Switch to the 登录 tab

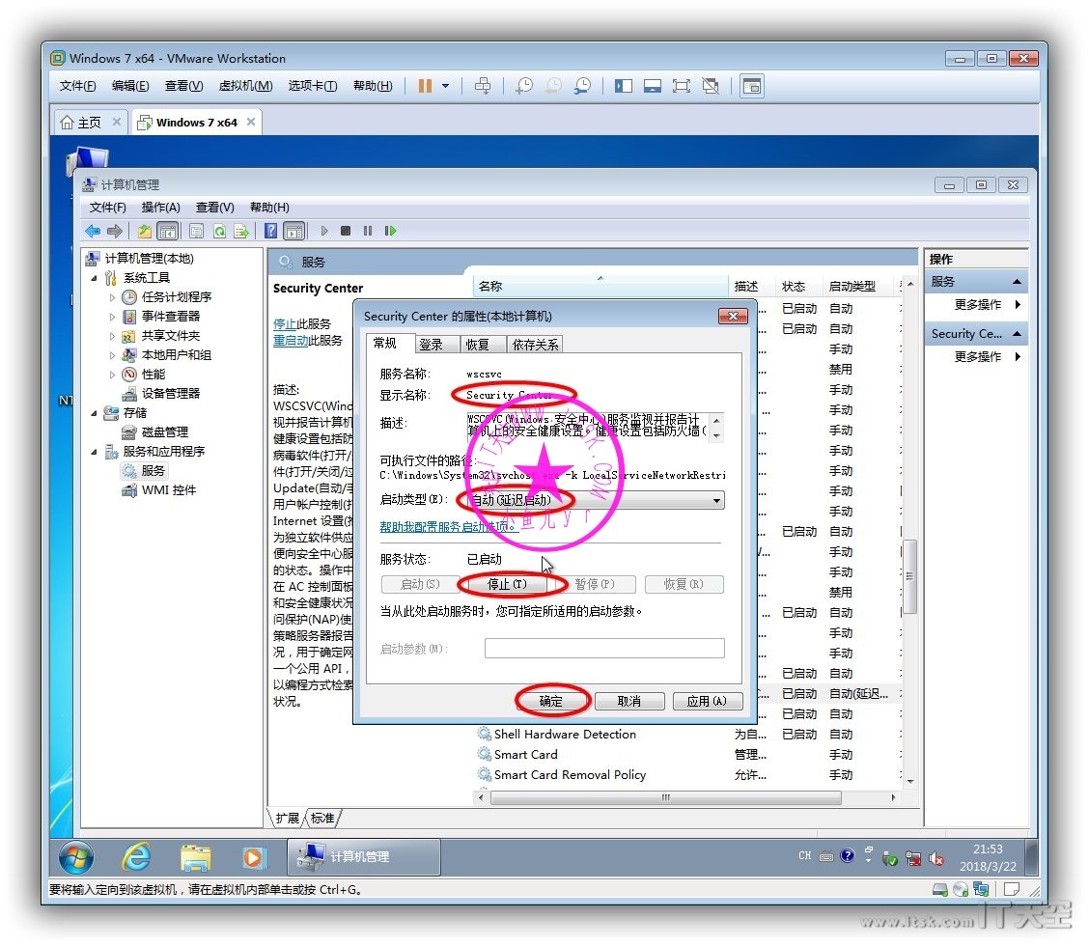tap(431, 345)
